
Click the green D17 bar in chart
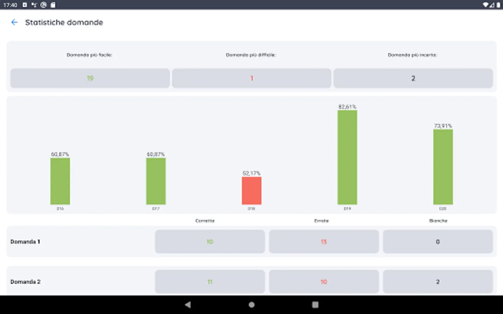pyautogui.click(x=156, y=181)
